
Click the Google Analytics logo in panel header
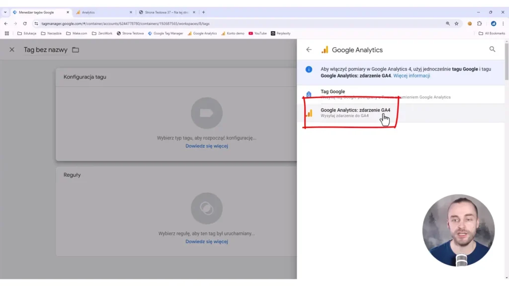(x=325, y=50)
